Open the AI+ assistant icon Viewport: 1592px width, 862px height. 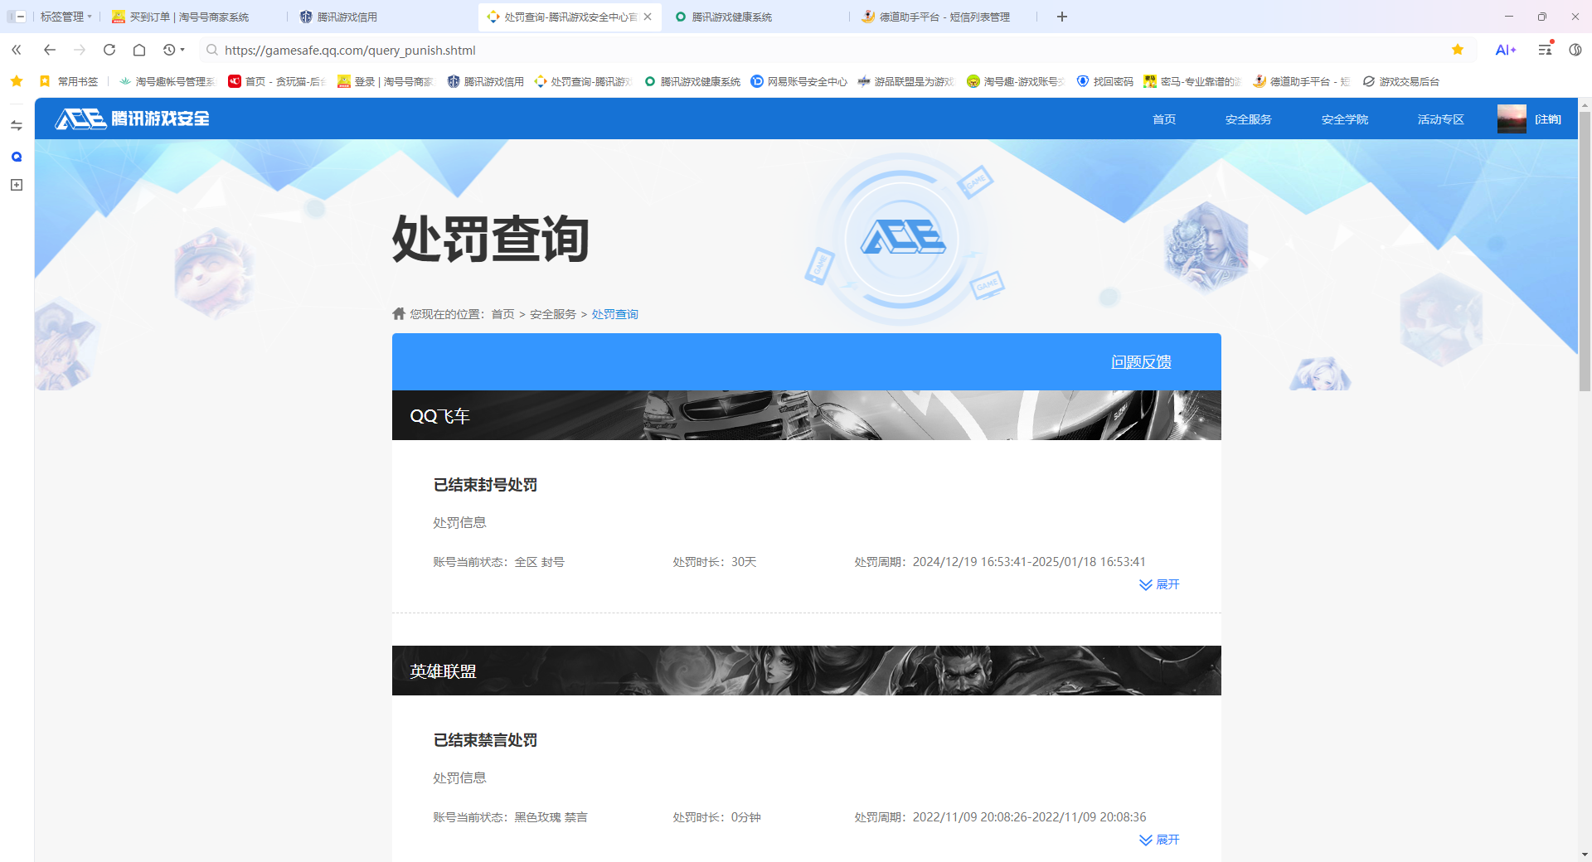point(1506,50)
